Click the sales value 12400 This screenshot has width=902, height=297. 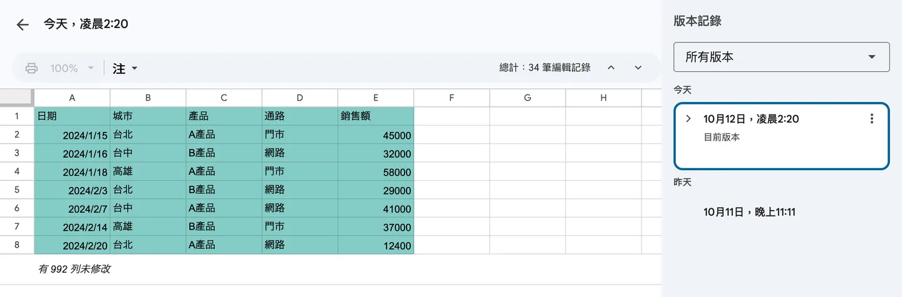376,245
